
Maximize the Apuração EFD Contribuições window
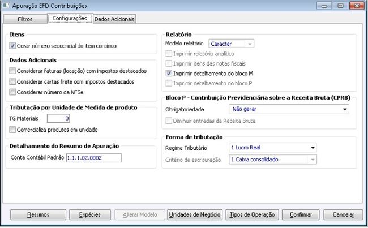point(340,6)
